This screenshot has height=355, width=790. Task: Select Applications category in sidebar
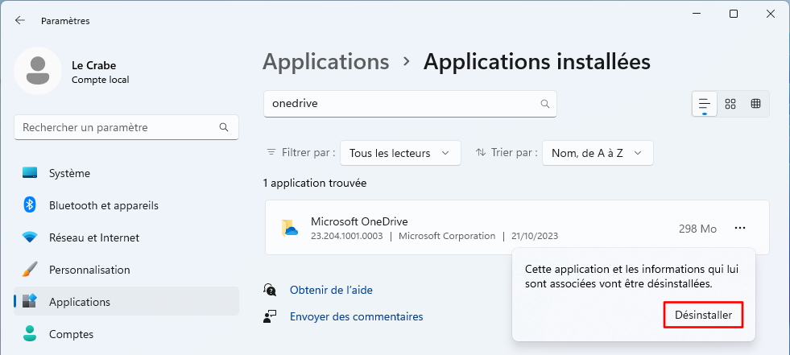pos(126,302)
